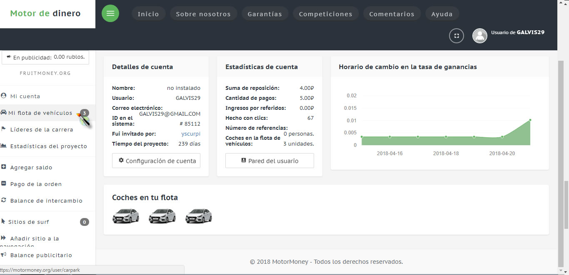The height and width of the screenshot is (275, 569).
Task: Click the badge 3 on Mi flota
Action: (x=85, y=113)
